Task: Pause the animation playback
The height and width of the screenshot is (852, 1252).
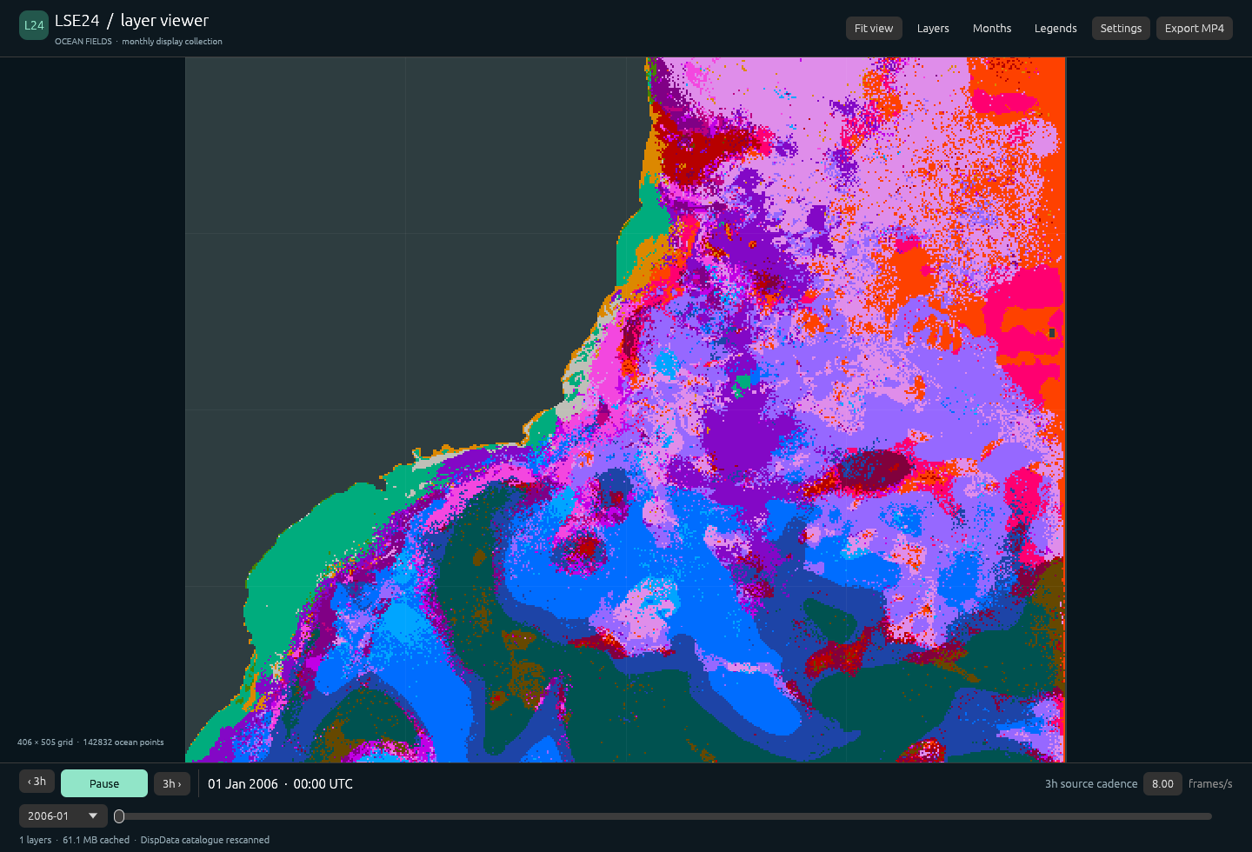Action: pos(104,783)
